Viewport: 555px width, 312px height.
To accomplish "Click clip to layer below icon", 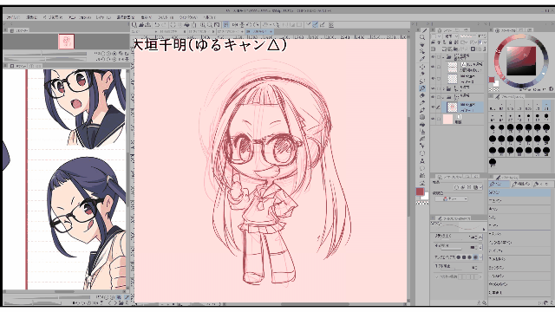I will (434, 42).
